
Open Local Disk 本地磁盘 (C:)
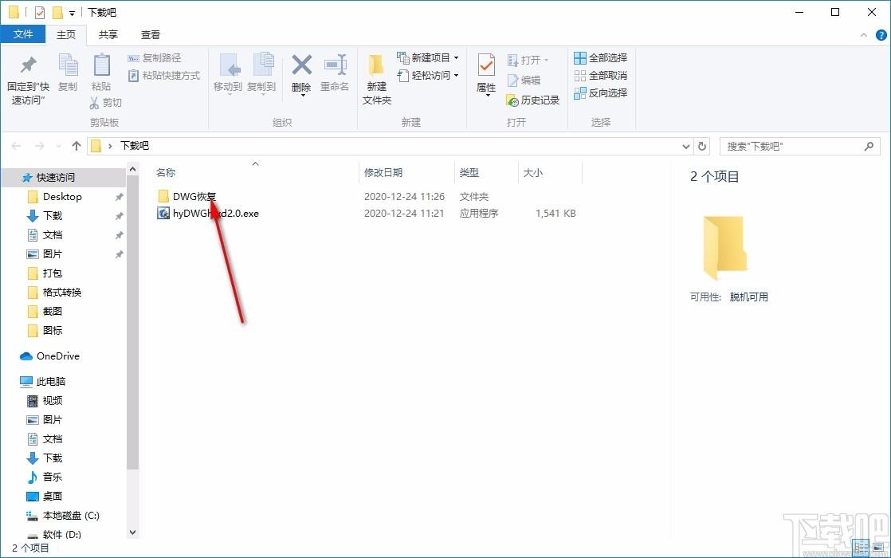[70, 516]
